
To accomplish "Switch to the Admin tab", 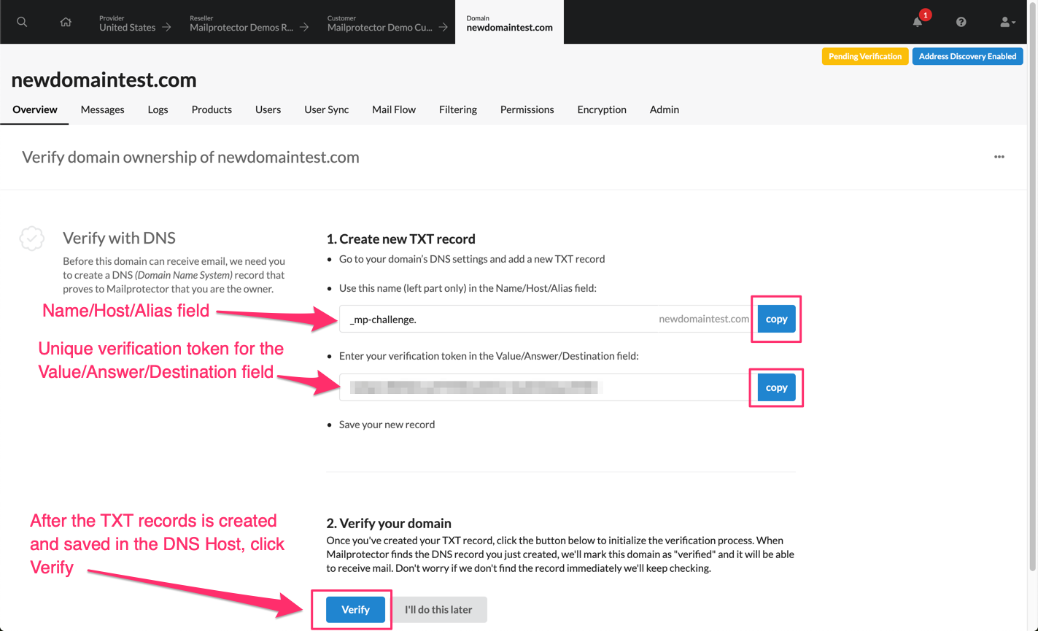I will pyautogui.click(x=665, y=109).
